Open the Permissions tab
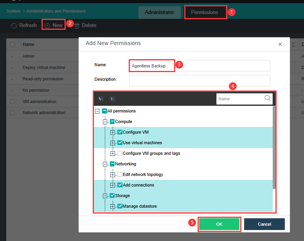The image size is (304, 241). (x=205, y=13)
